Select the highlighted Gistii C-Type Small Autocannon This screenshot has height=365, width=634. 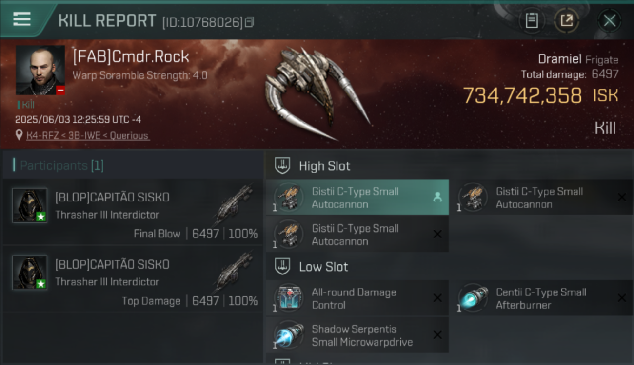357,198
